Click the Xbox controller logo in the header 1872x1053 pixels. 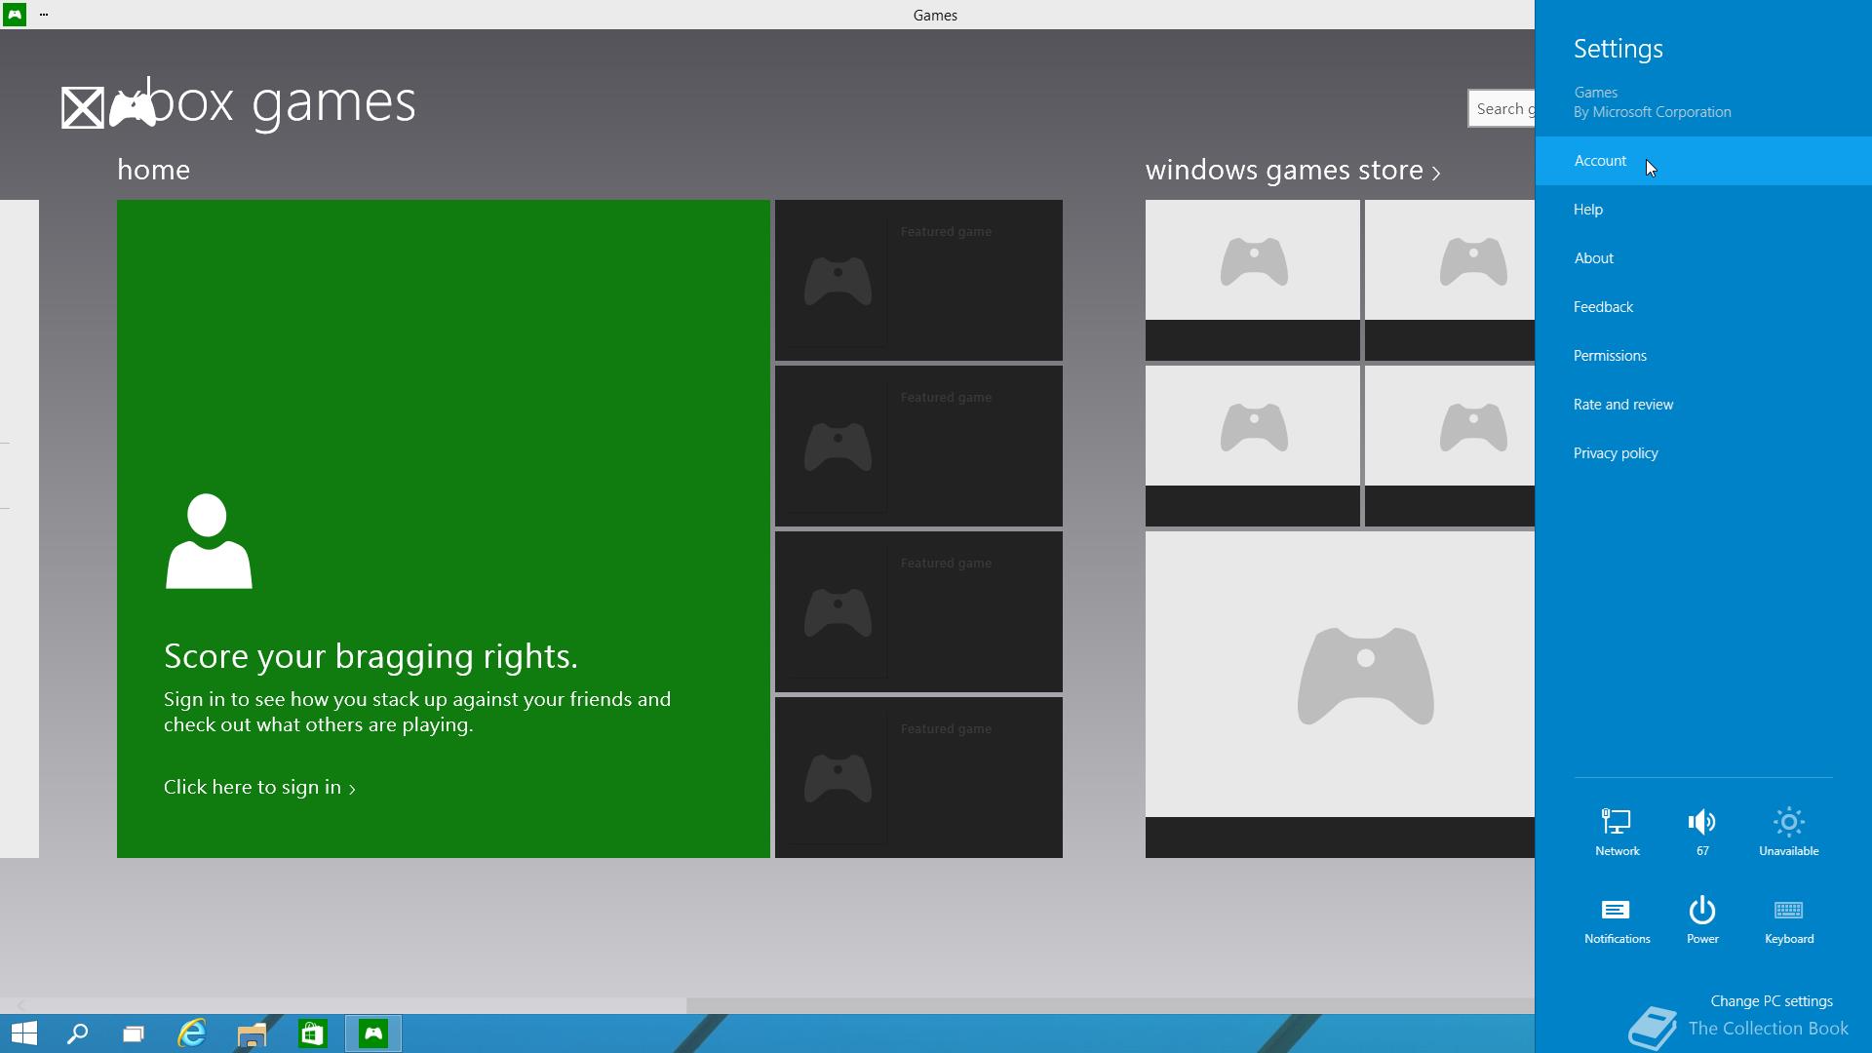[x=132, y=107]
